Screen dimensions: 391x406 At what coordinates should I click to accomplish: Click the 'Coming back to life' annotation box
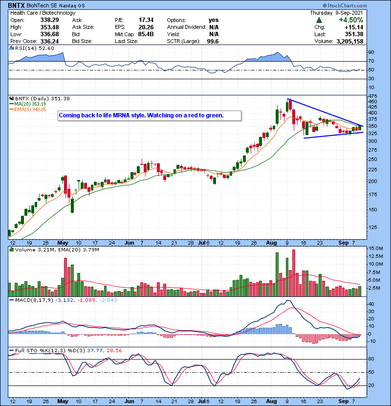(x=149, y=116)
